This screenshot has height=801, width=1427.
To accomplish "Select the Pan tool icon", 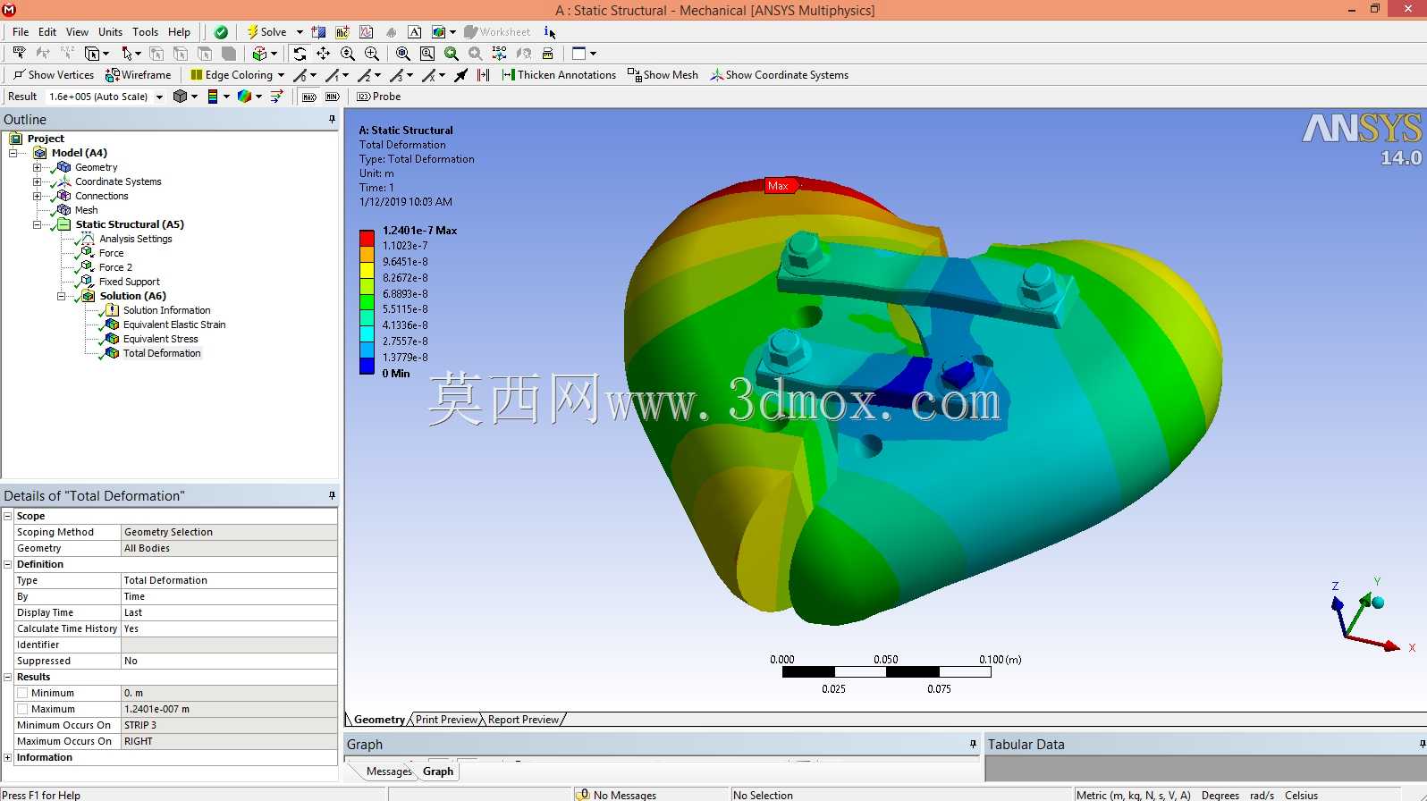I will tap(324, 54).
